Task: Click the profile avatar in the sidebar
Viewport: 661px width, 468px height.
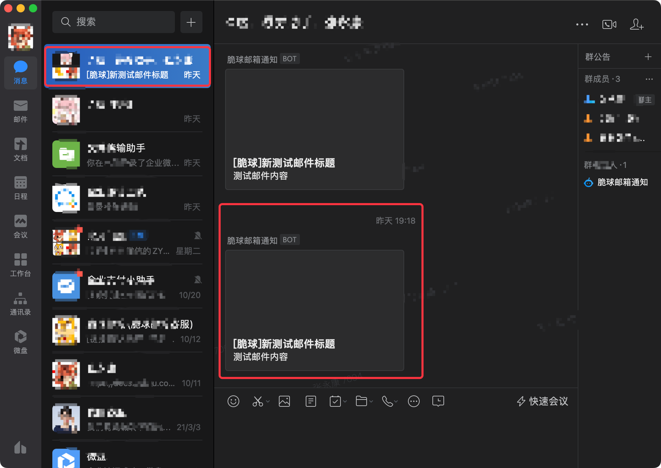Action: (21, 37)
